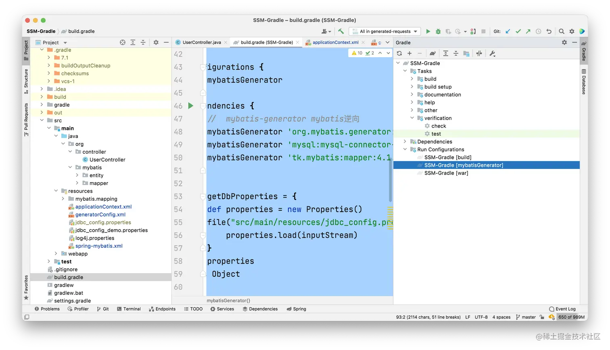The image size is (610, 350).
Task: Toggle the Project tool window stripe button
Action: coord(26,50)
